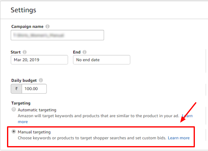This screenshot has height=151, width=208.
Task: Select the Automatic targeting radio button
Action: (14, 110)
